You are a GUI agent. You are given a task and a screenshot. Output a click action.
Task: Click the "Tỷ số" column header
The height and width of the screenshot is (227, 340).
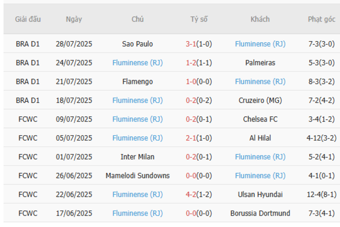pyautogui.click(x=199, y=19)
